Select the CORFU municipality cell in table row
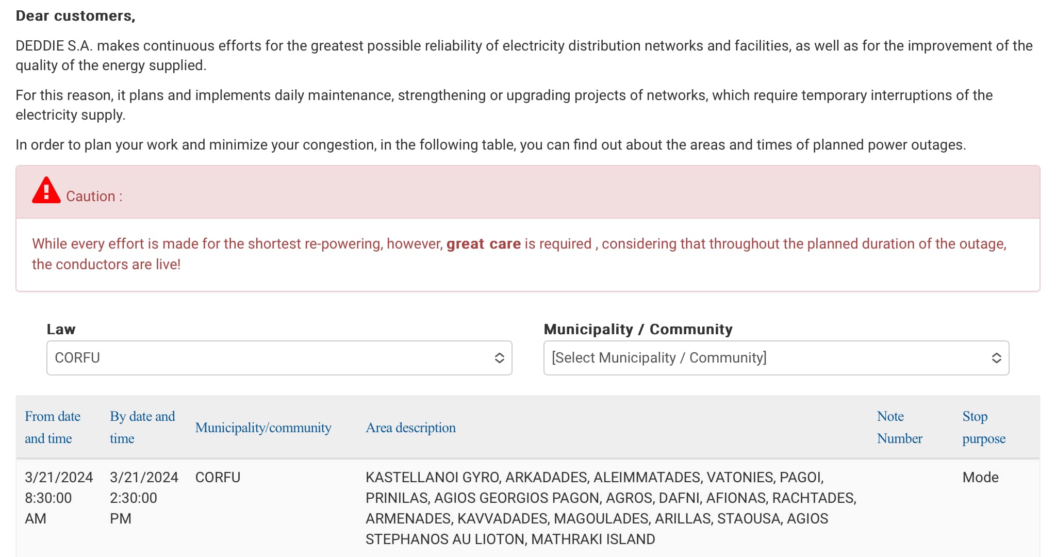Image resolution: width=1056 pixels, height=557 pixels. click(218, 477)
